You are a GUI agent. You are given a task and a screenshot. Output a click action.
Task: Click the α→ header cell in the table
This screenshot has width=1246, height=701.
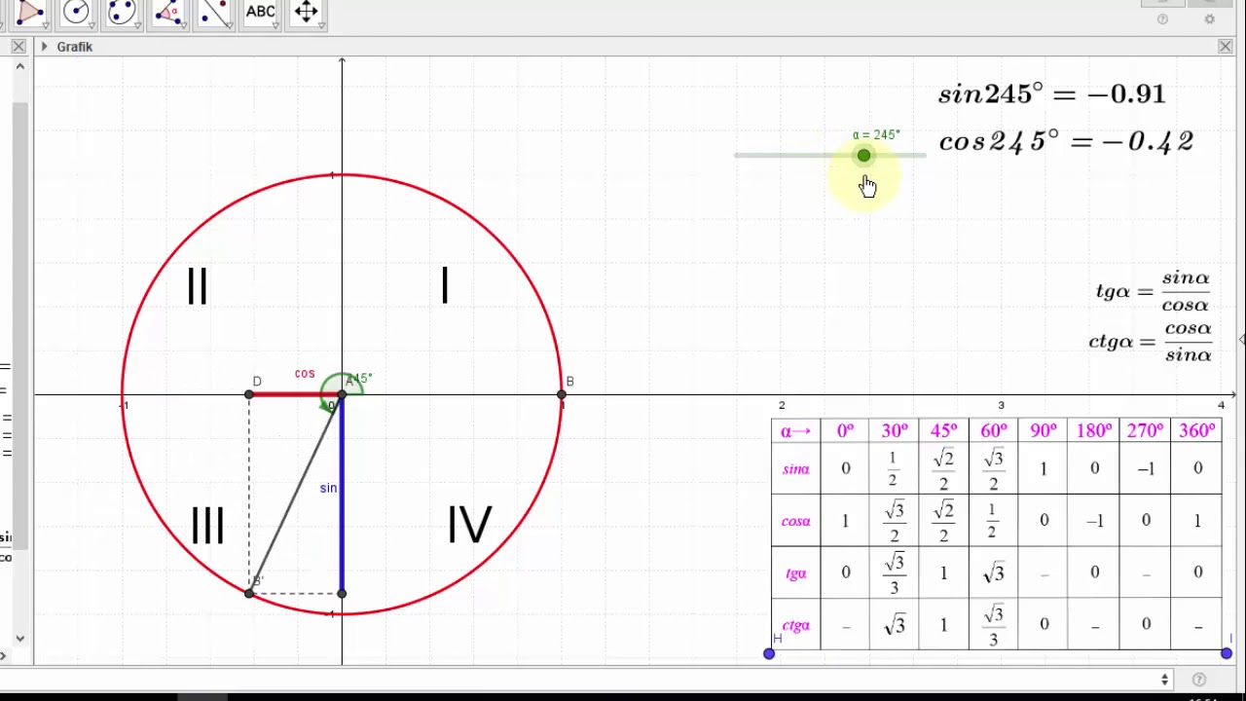pyautogui.click(x=796, y=430)
